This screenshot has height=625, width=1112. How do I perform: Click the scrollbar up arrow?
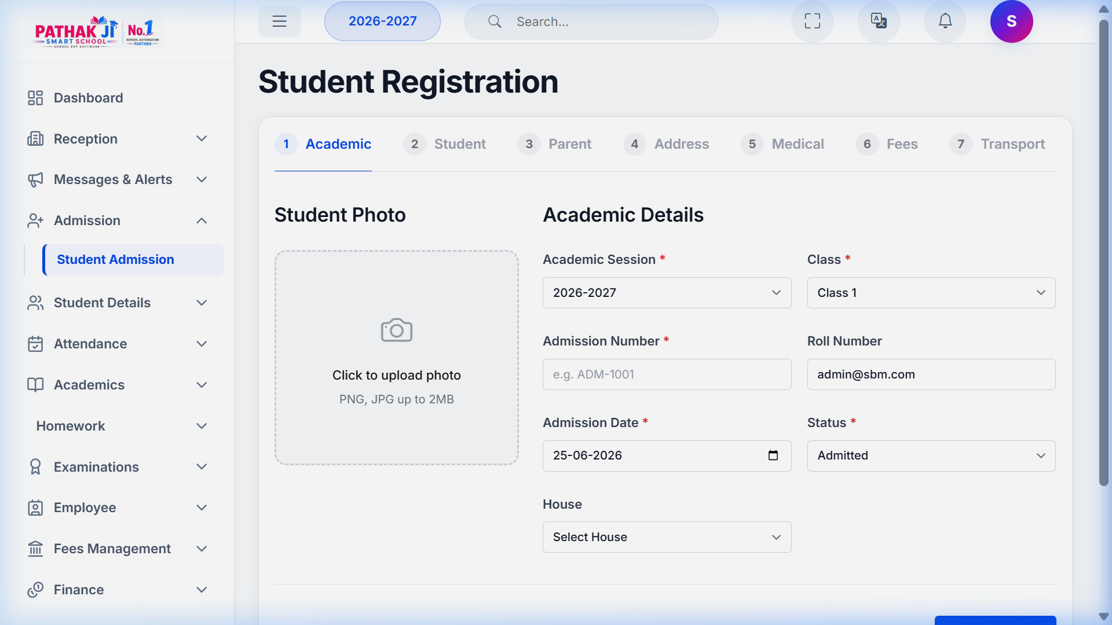tap(1104, 9)
